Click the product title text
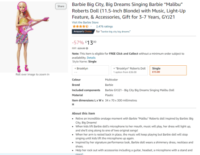200x155 pixels. click(x=129, y=11)
